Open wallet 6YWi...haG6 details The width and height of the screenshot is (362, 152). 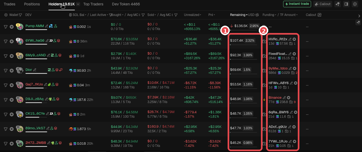coord(35,41)
